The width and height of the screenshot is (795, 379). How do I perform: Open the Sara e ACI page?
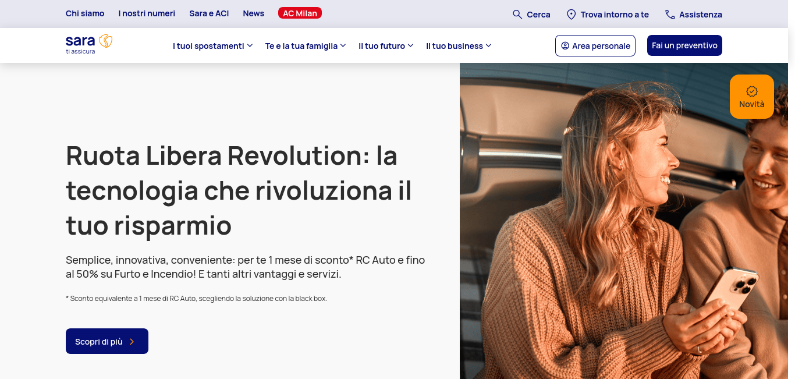(x=209, y=13)
